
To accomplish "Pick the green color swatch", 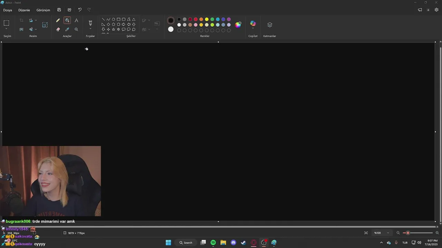I will [x=212, y=19].
